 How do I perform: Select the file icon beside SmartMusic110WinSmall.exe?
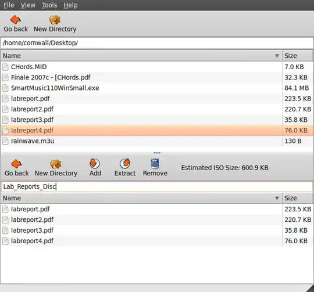click(x=6, y=88)
